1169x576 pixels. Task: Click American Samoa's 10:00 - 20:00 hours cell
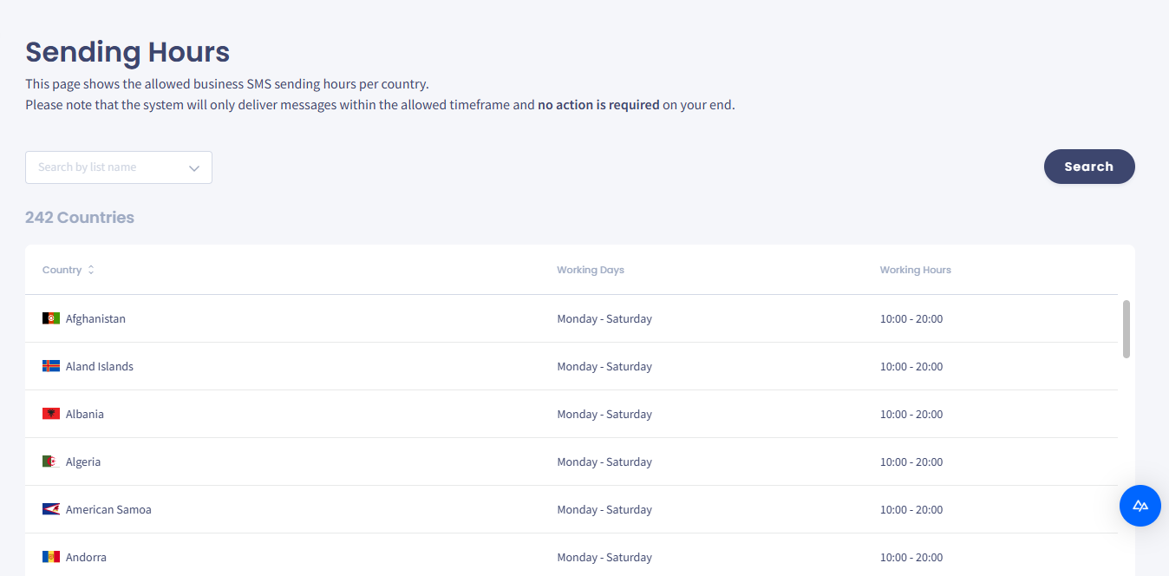pyautogui.click(x=911, y=509)
